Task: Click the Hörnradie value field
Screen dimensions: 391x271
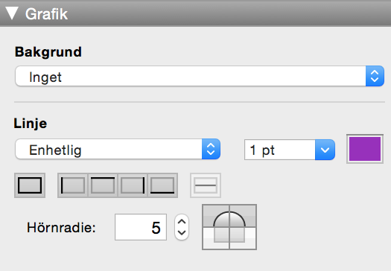Action: 141,227
